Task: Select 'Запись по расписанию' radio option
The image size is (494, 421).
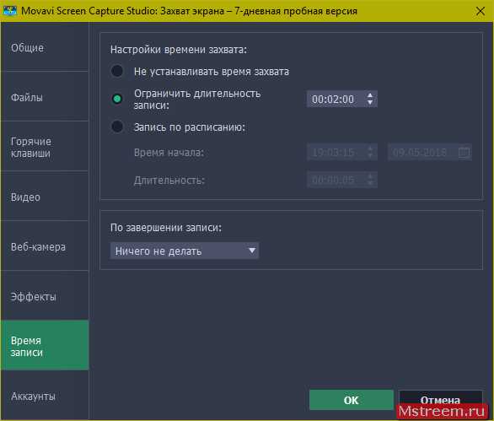Action: (117, 127)
